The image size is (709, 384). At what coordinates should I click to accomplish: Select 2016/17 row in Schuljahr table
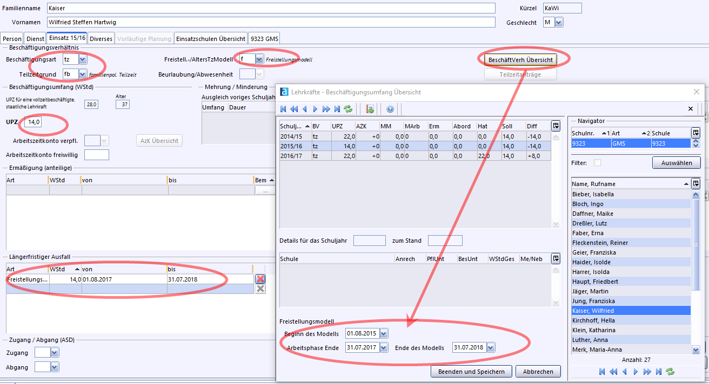[x=415, y=156]
